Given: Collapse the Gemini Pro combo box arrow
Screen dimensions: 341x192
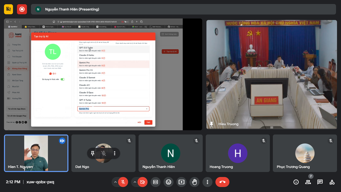Looking at the screenshot, I should pyautogui.click(x=147, y=109).
